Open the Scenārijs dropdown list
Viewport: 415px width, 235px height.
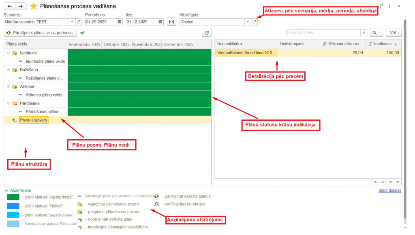[x=72, y=22]
